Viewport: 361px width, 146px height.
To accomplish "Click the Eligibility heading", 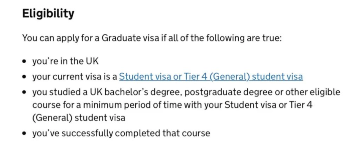I will tap(48, 14).
